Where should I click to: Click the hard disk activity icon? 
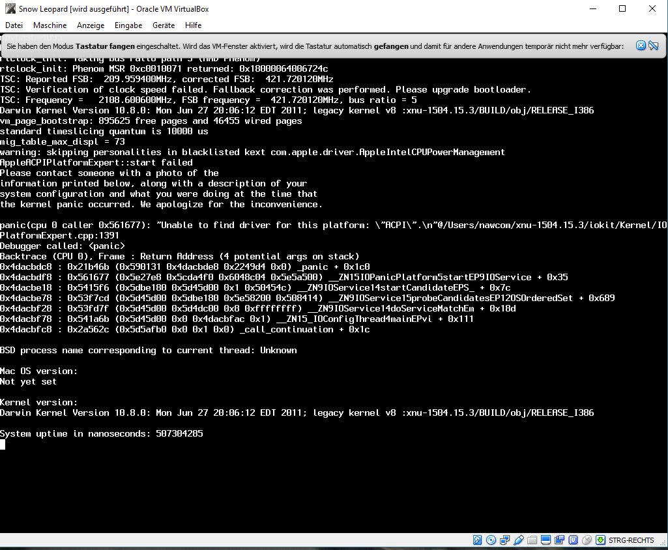tap(477, 540)
